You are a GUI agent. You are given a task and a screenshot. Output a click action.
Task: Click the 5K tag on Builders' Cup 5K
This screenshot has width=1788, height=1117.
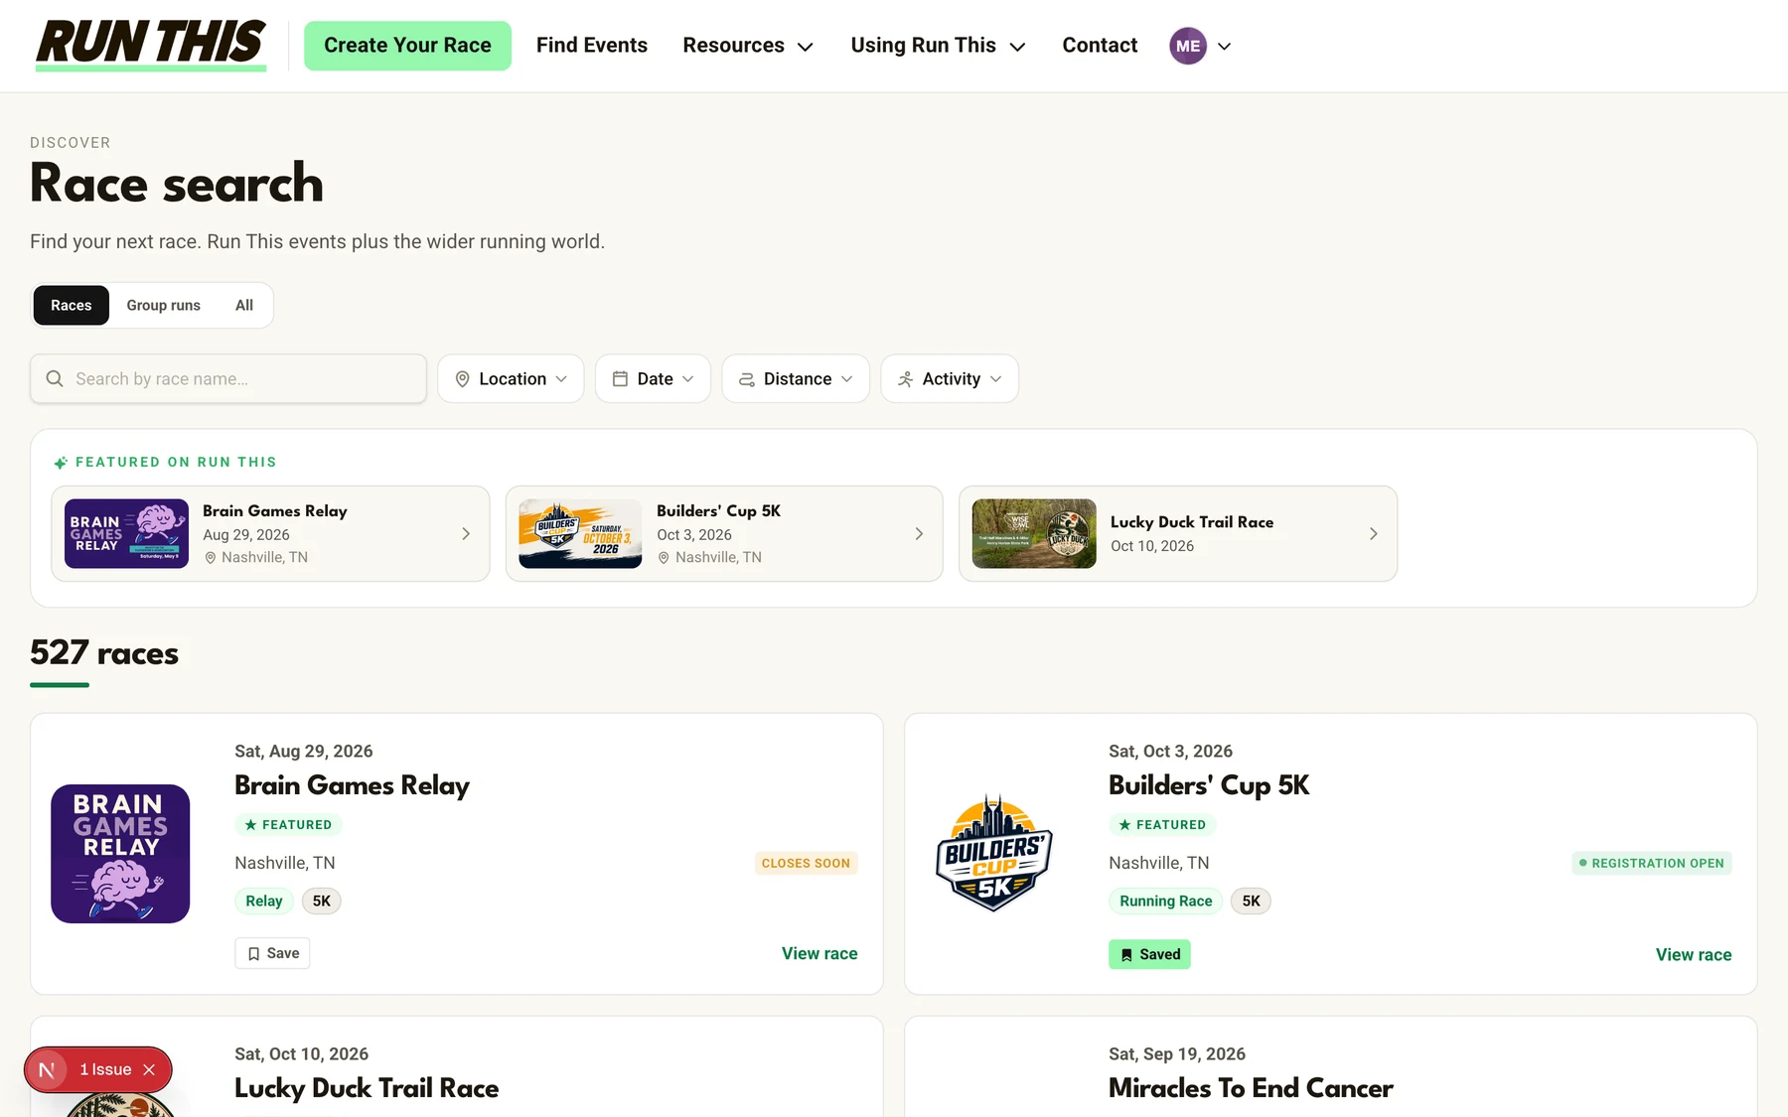[1251, 901]
